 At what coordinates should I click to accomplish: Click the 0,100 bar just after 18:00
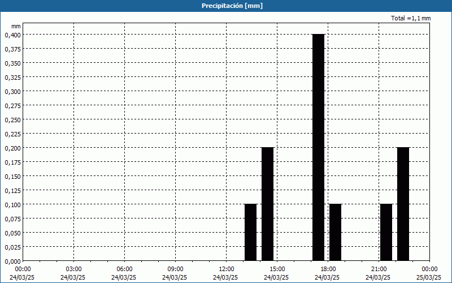(x=335, y=232)
